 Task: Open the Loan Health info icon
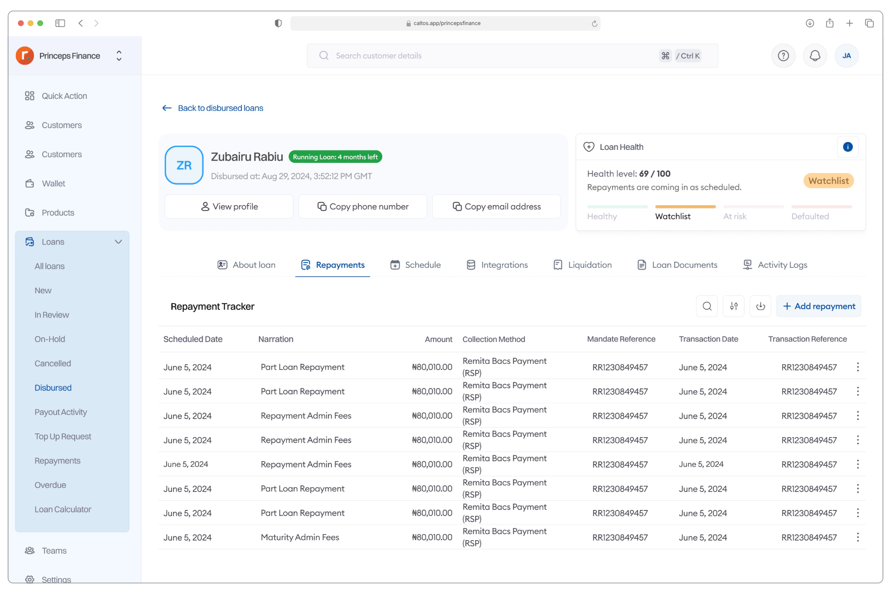847,147
